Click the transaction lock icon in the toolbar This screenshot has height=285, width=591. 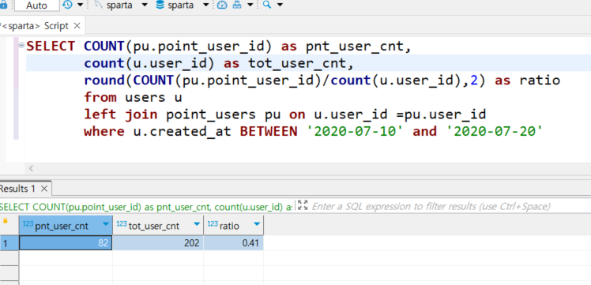3,5
